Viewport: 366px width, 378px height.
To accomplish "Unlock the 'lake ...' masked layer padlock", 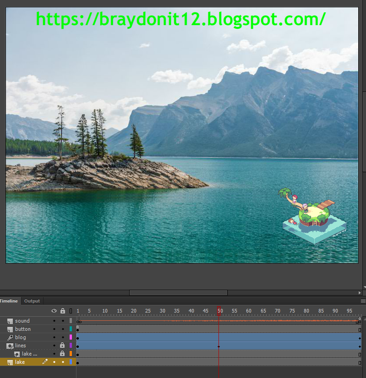I will (62, 353).
